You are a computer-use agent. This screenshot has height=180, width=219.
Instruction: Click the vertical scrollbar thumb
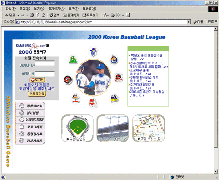click(216, 89)
